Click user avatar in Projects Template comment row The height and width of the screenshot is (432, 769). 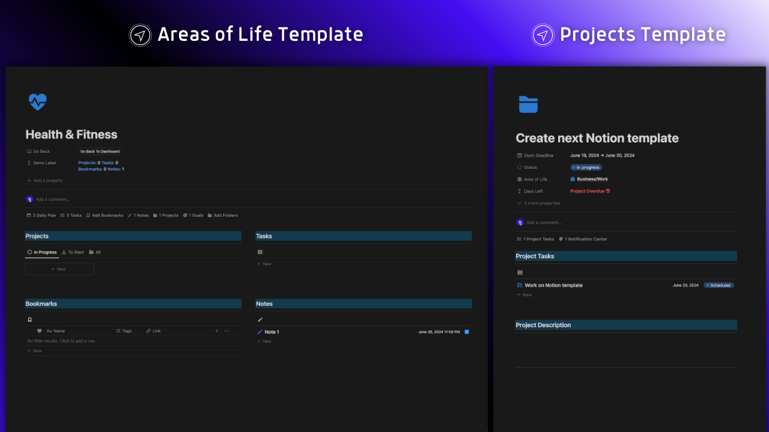[520, 222]
